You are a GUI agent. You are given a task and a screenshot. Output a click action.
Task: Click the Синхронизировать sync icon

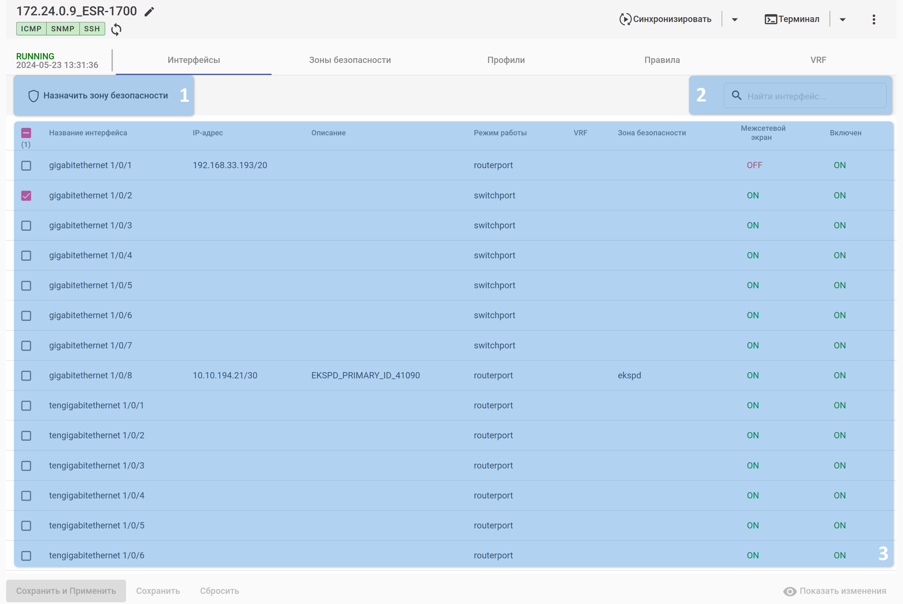pyautogui.click(x=625, y=19)
